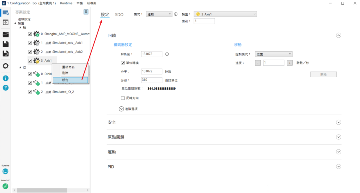Click the save-as floppy with pencil icon
This screenshot has height=193, width=360.
[6, 54]
